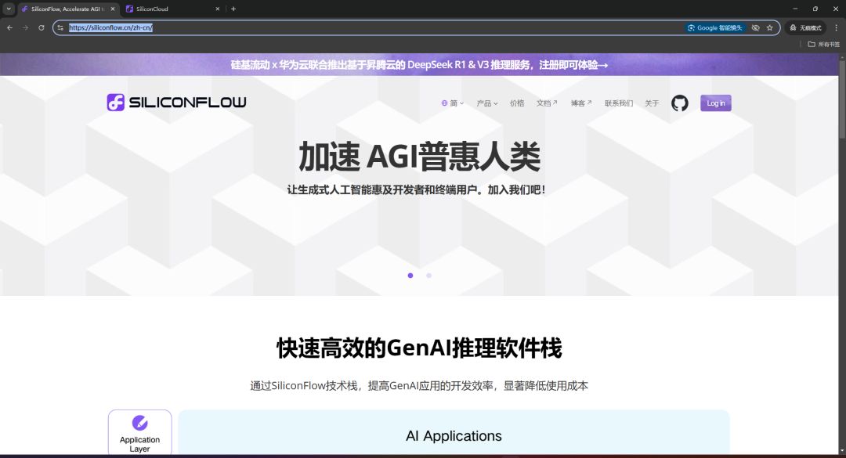Go back with browser back arrow
Screen dimensions: 846x458
pyautogui.click(x=9, y=27)
